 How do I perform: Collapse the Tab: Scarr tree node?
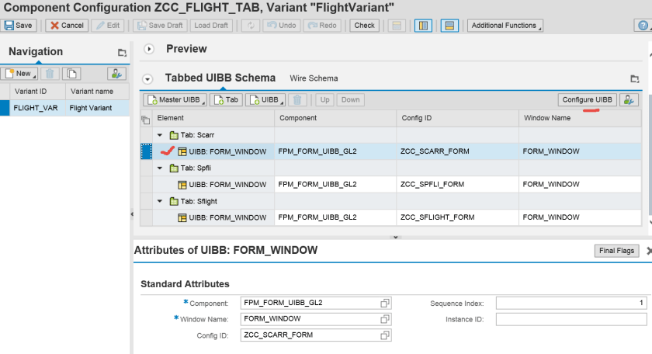[160, 135]
